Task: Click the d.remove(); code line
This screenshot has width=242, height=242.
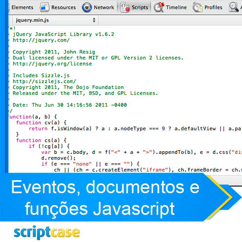Action: [x=59, y=158]
